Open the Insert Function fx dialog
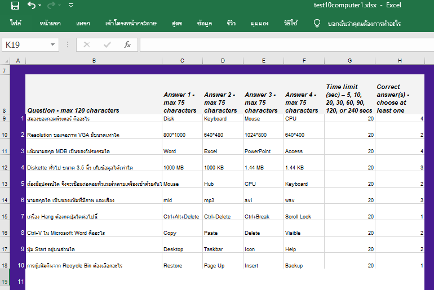 tap(127, 44)
